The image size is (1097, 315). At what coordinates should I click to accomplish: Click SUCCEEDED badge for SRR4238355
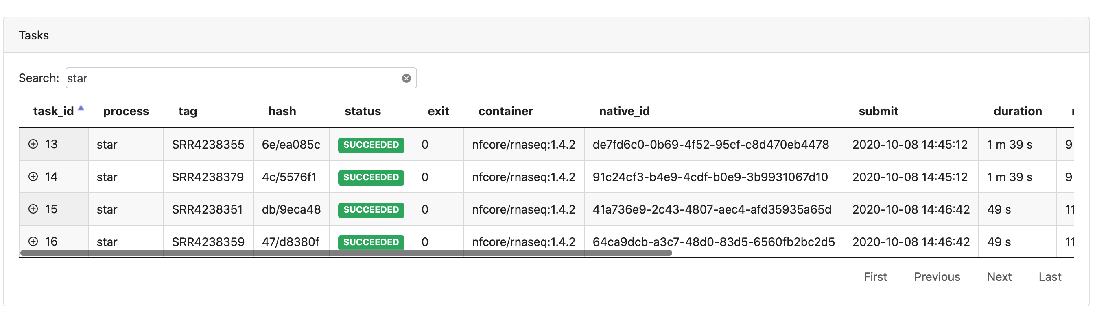[x=371, y=145]
